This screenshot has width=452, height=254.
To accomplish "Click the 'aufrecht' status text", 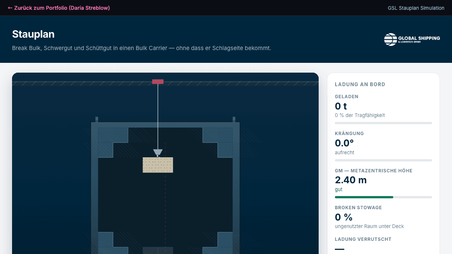I will point(345,152).
